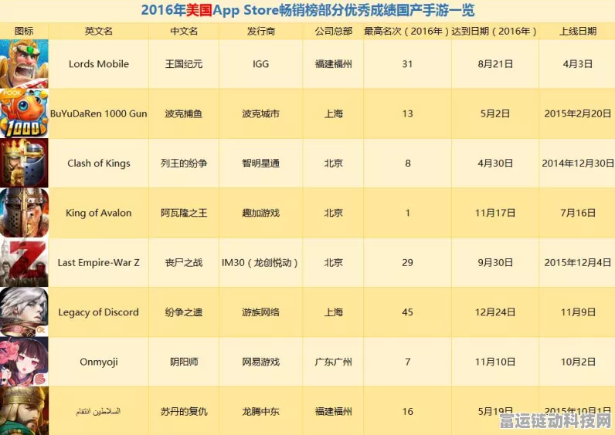
Task: Click the 阿瓦隆之王 cell
Action: [184, 213]
